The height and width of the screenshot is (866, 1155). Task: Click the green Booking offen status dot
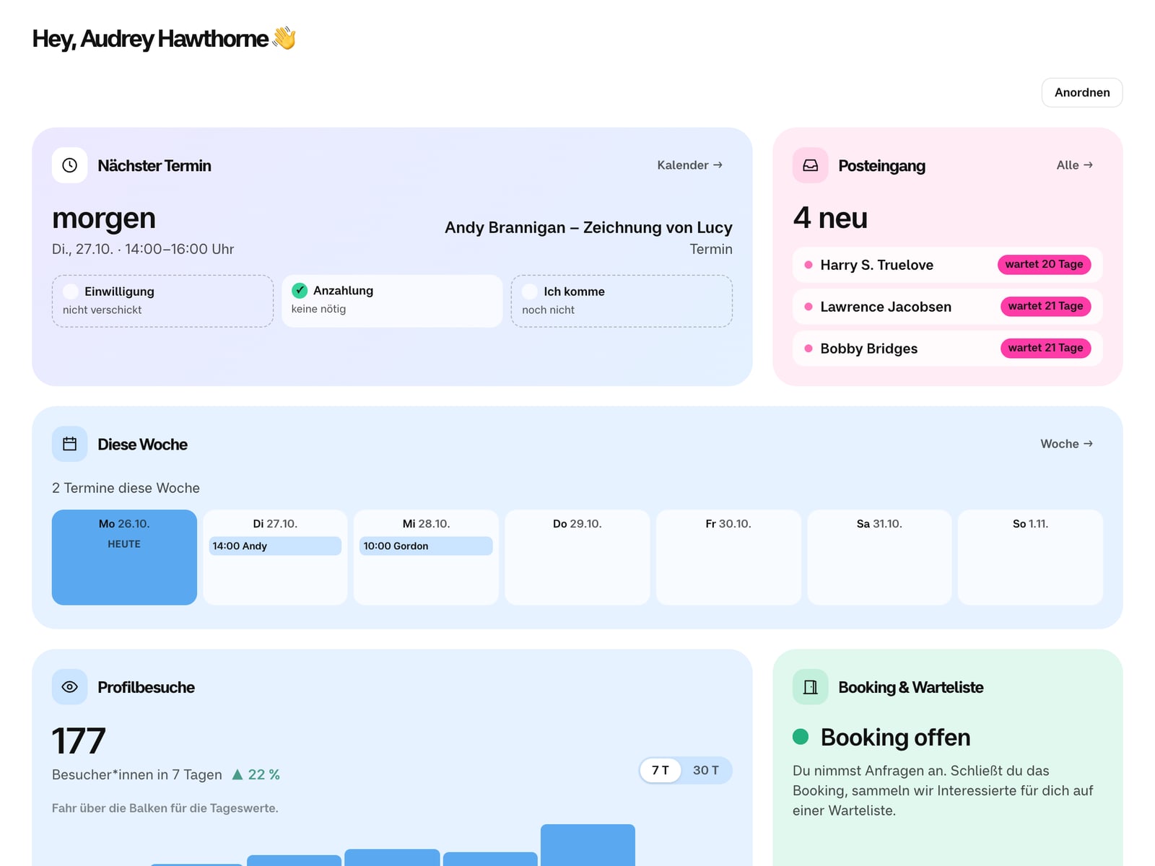(801, 737)
